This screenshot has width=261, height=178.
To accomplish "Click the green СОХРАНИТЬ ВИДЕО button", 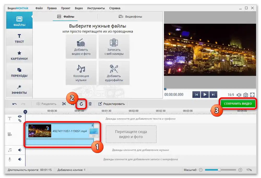I will [238, 104].
